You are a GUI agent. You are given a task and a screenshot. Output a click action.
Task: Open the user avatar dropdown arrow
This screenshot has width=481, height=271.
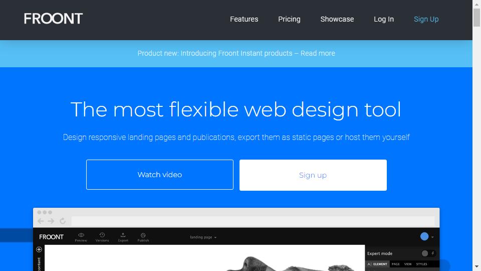(x=432, y=237)
